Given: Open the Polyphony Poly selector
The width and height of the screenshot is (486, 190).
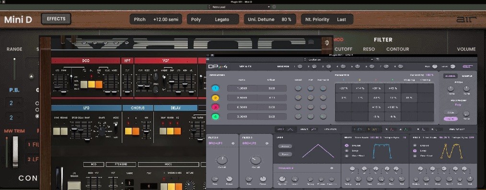Looking at the screenshot, I should [x=458, y=105].
